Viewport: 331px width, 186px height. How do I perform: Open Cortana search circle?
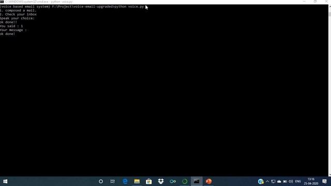point(101,181)
